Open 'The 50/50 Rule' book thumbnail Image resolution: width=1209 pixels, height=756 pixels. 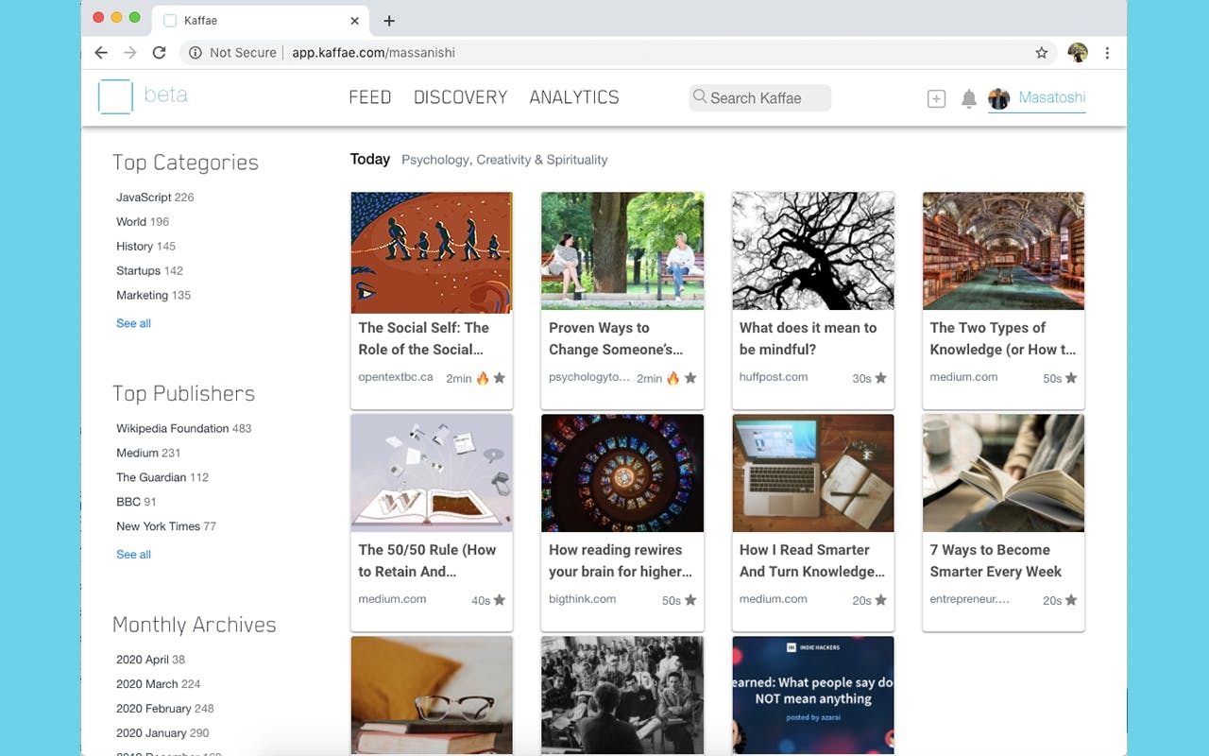tap(432, 473)
